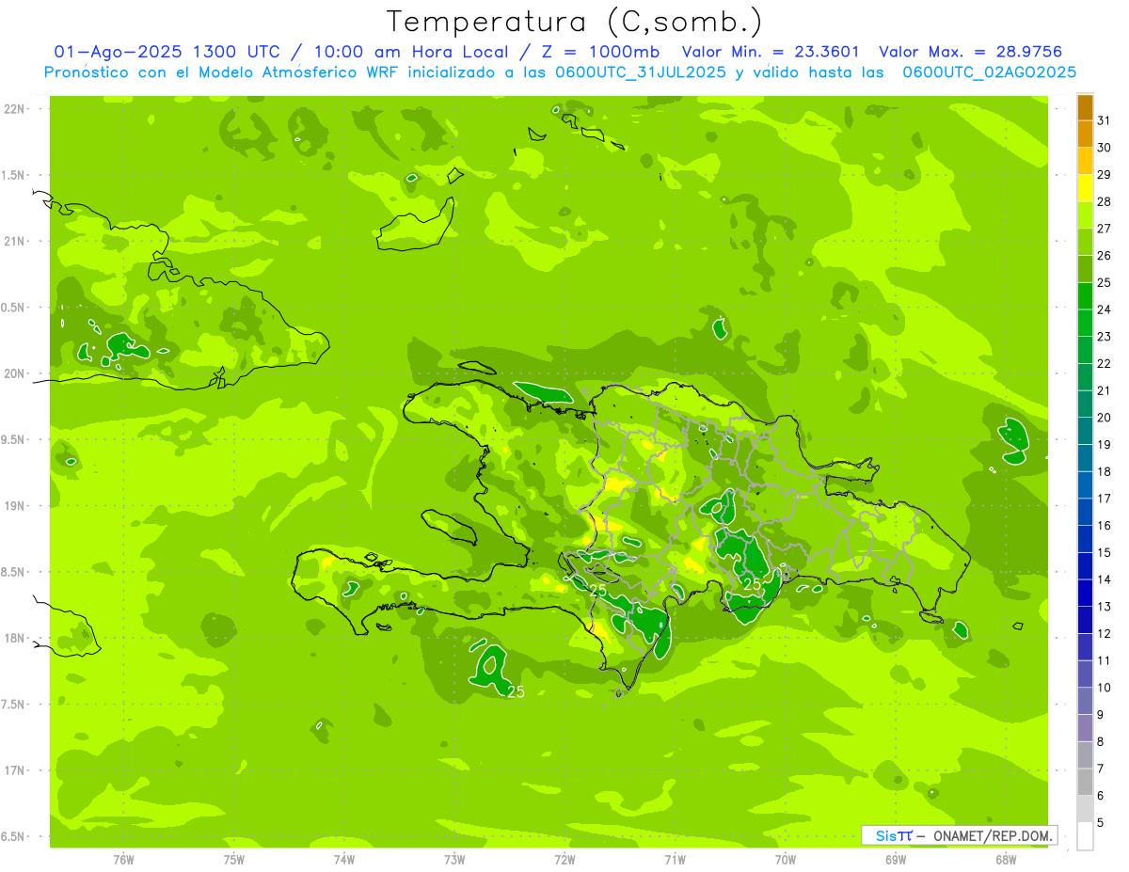Click legend value "22"
This screenshot has width=1129, height=872.
pyautogui.click(x=1105, y=363)
